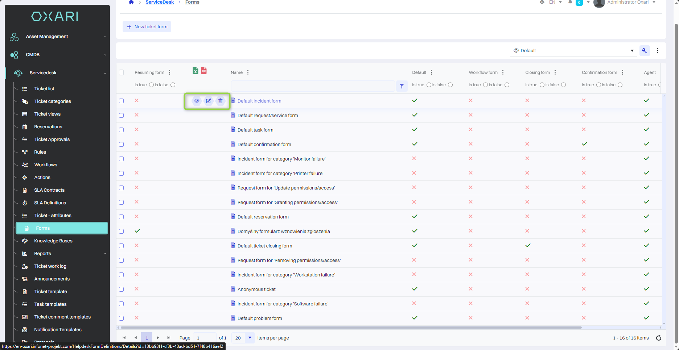Click the edit pencil icon in the row actions
Viewport: 679px width, 350px height.
(x=209, y=101)
